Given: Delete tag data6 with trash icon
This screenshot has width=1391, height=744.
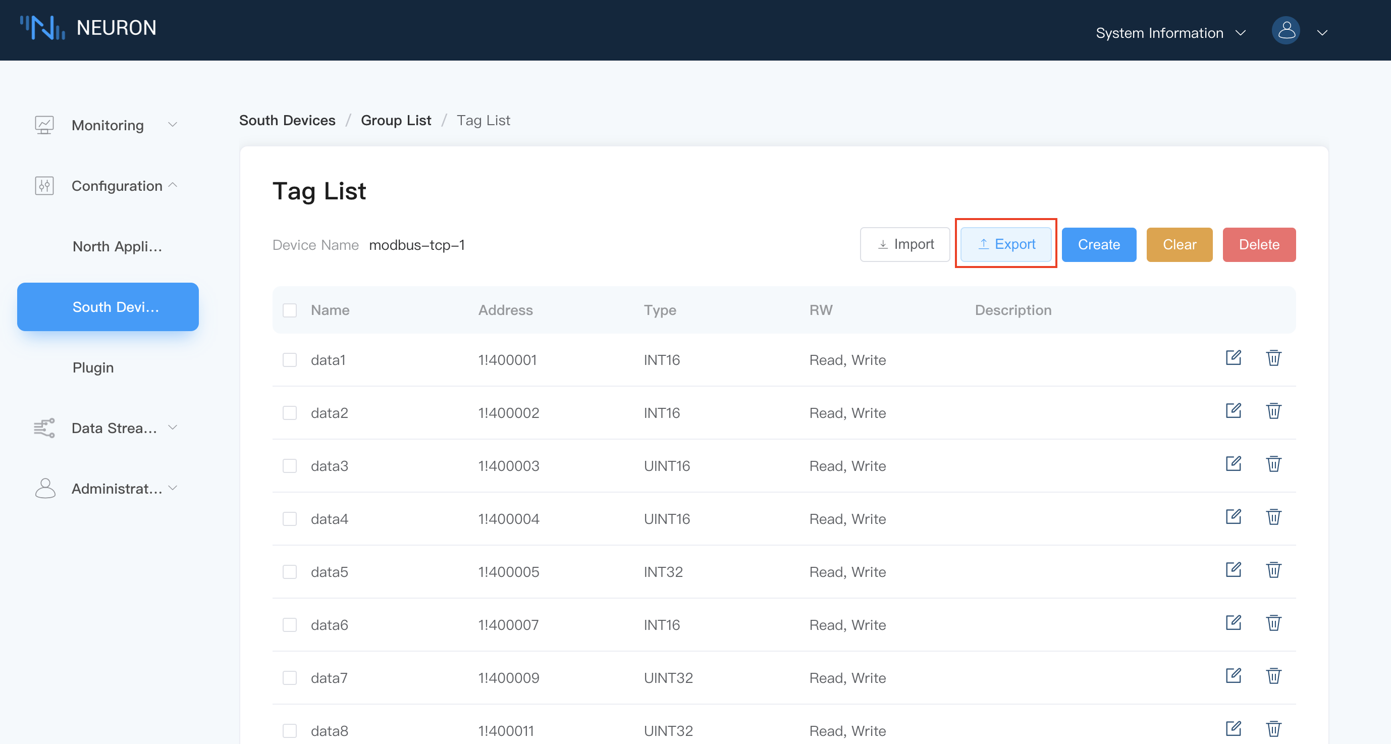Looking at the screenshot, I should [1273, 622].
